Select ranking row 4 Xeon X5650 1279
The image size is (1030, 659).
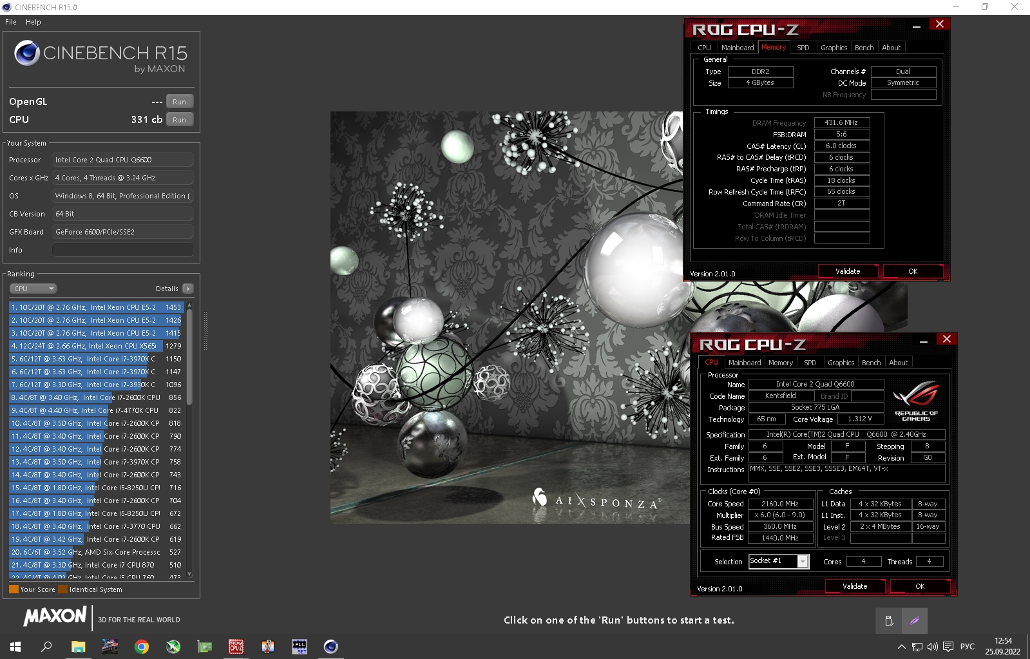pyautogui.click(x=96, y=346)
